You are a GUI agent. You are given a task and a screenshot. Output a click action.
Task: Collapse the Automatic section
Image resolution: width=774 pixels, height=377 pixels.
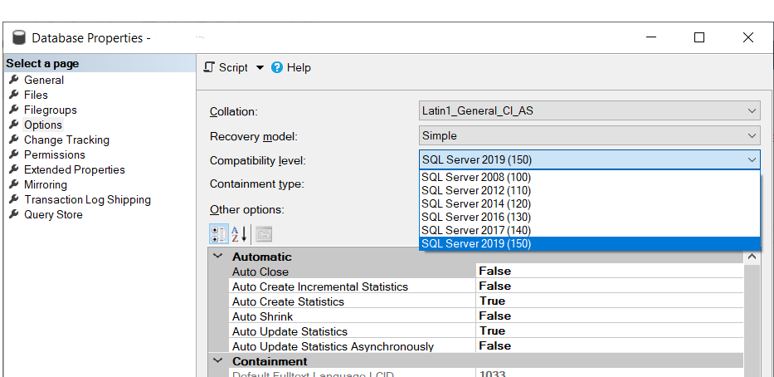coord(218,257)
